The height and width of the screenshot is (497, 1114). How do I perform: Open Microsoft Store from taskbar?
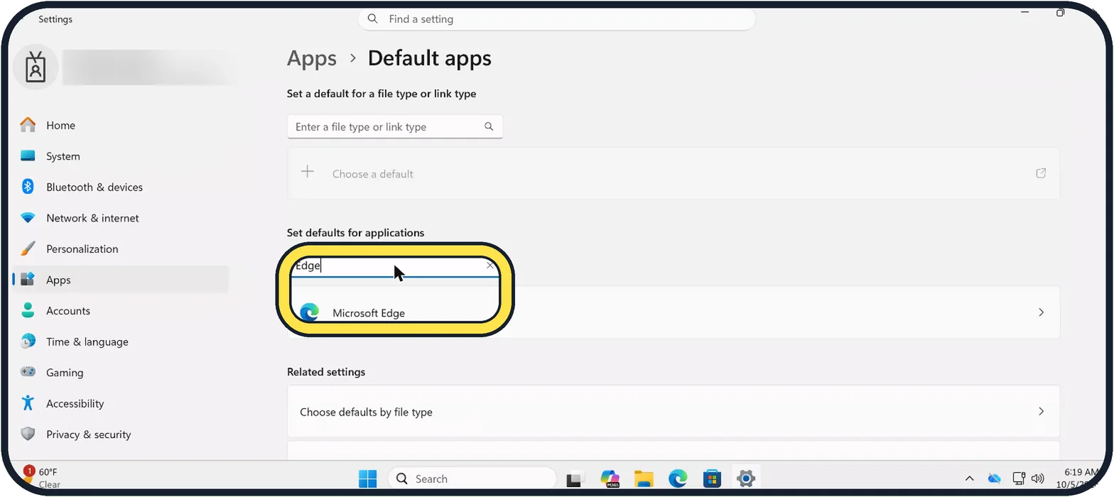(712, 479)
